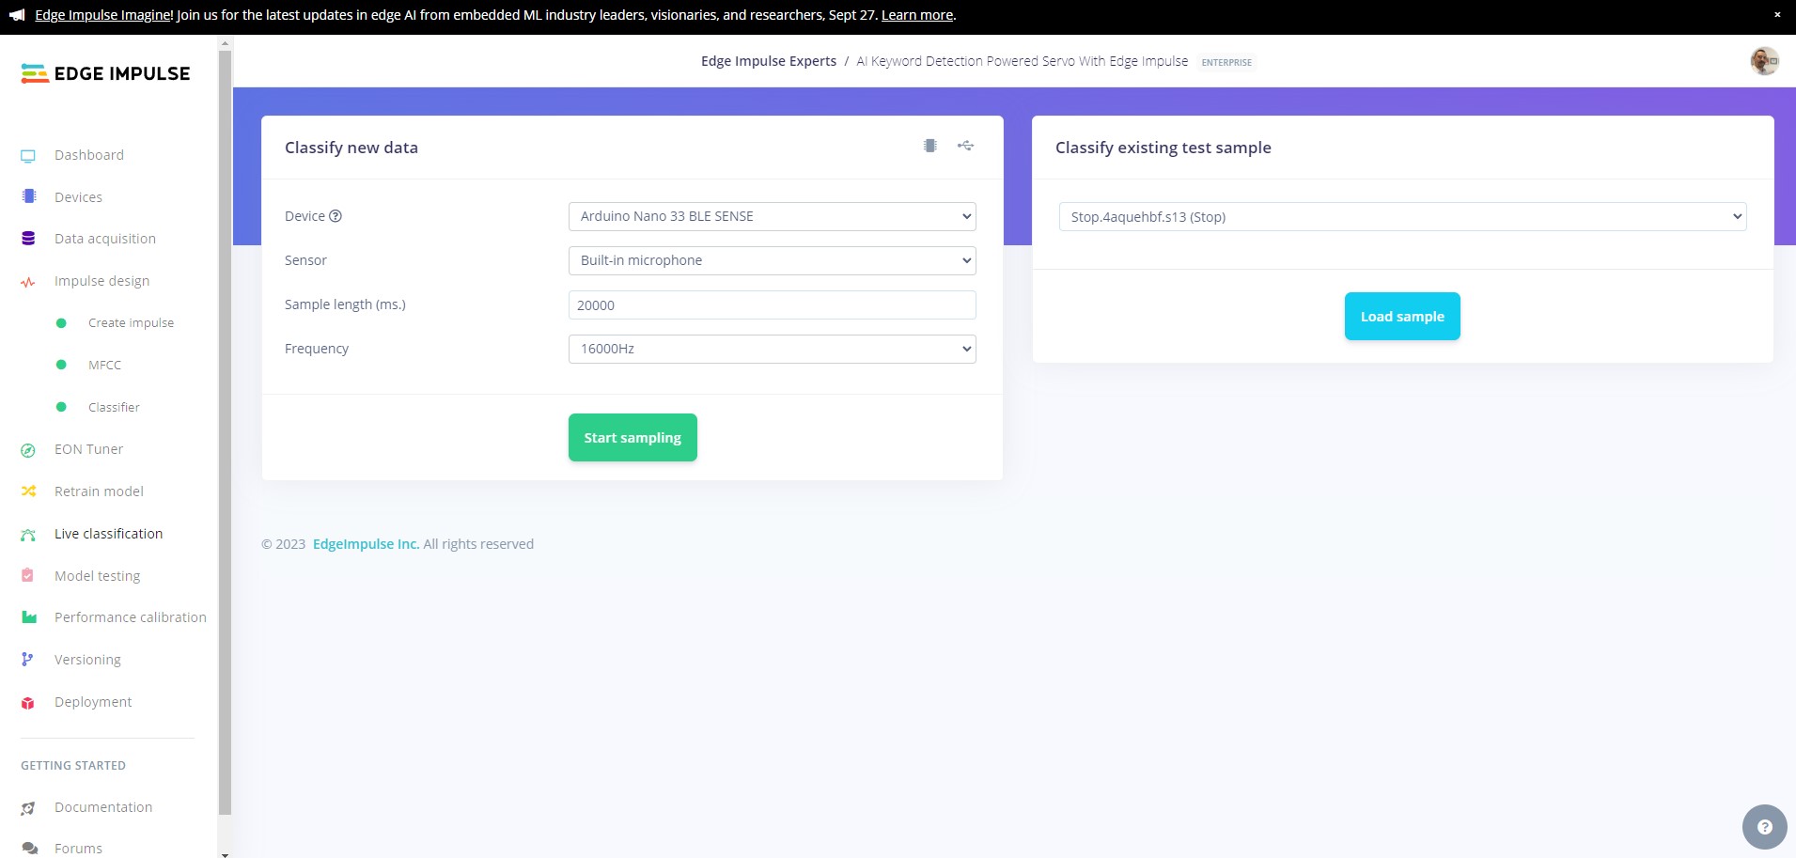Go to Performance calibration
1796x858 pixels.
131,617
